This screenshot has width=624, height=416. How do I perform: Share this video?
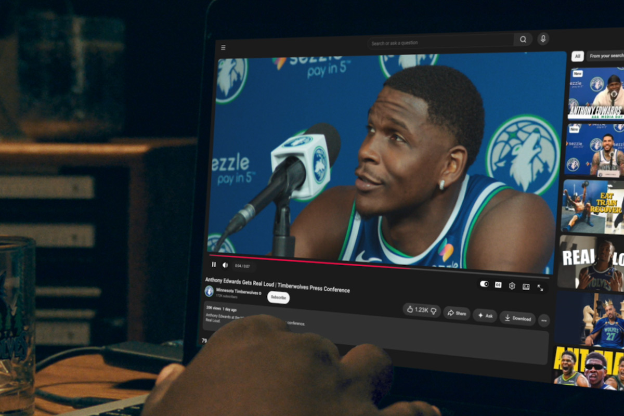pyautogui.click(x=457, y=314)
